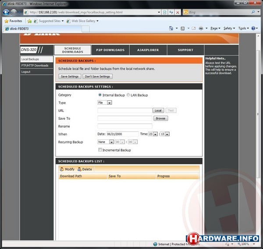This screenshot has width=263, height=249.
Task: Sort by Progress column header
Action: point(177,176)
